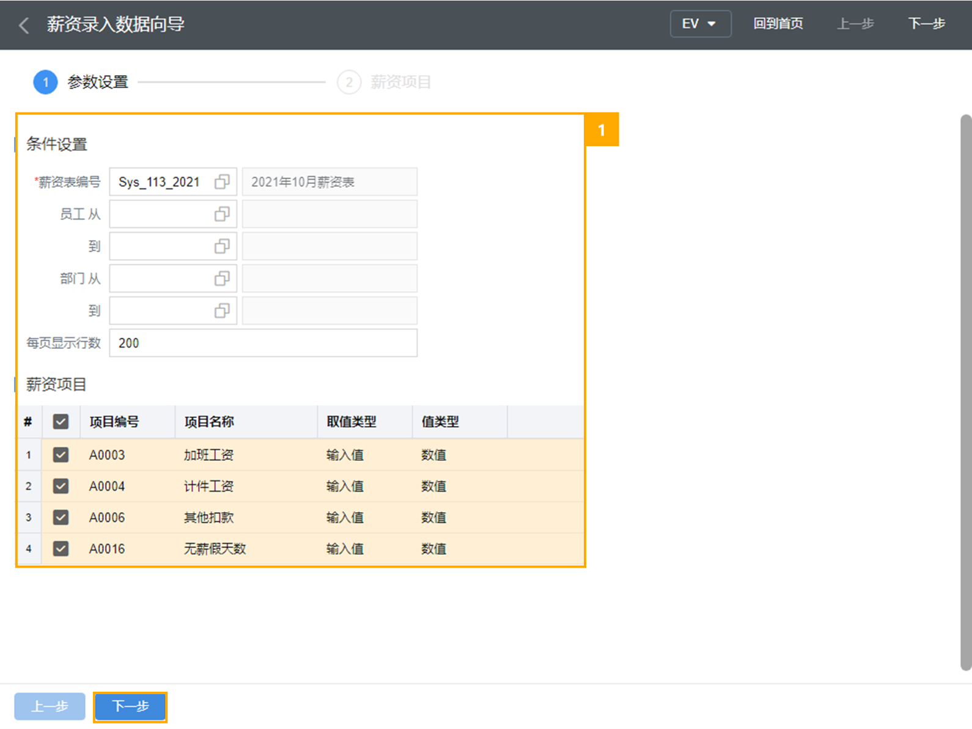Toggle the select-all checkbox in table header

pos(61,422)
